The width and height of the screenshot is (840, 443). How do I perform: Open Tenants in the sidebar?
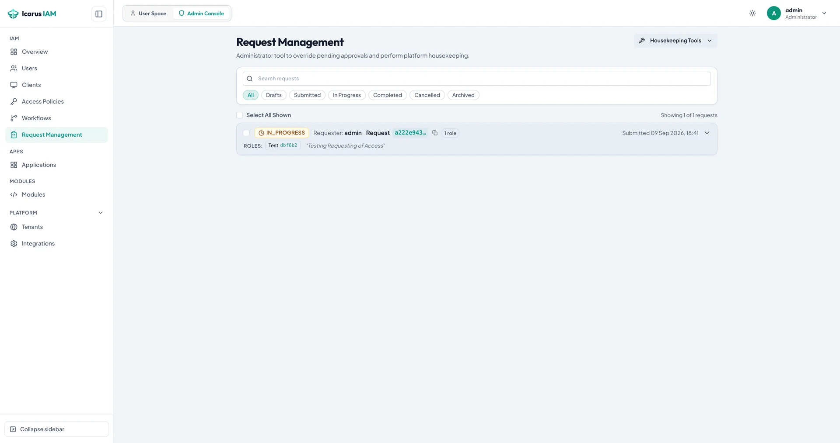[56, 227]
